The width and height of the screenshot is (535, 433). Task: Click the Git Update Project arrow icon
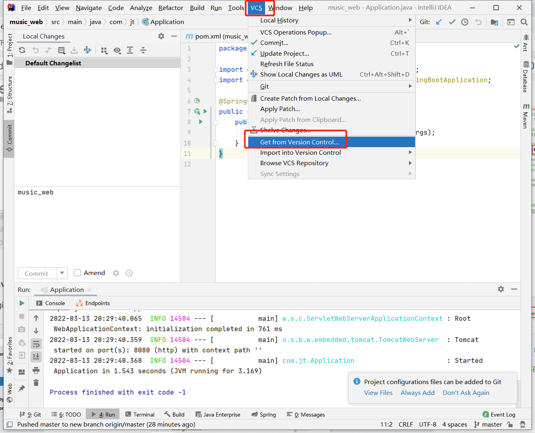(439, 22)
